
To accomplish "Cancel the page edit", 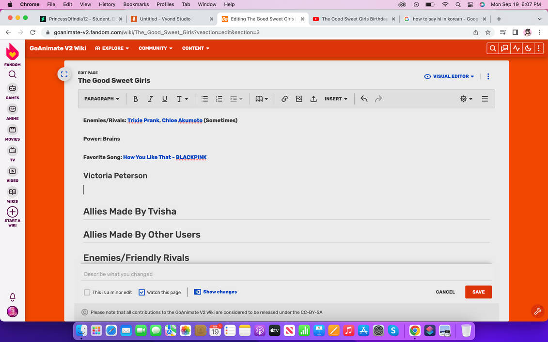I will [445, 292].
